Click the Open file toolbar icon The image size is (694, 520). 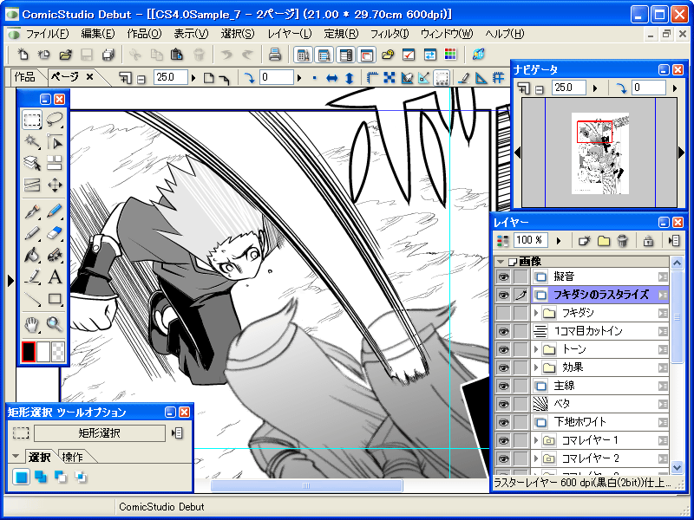point(66,55)
